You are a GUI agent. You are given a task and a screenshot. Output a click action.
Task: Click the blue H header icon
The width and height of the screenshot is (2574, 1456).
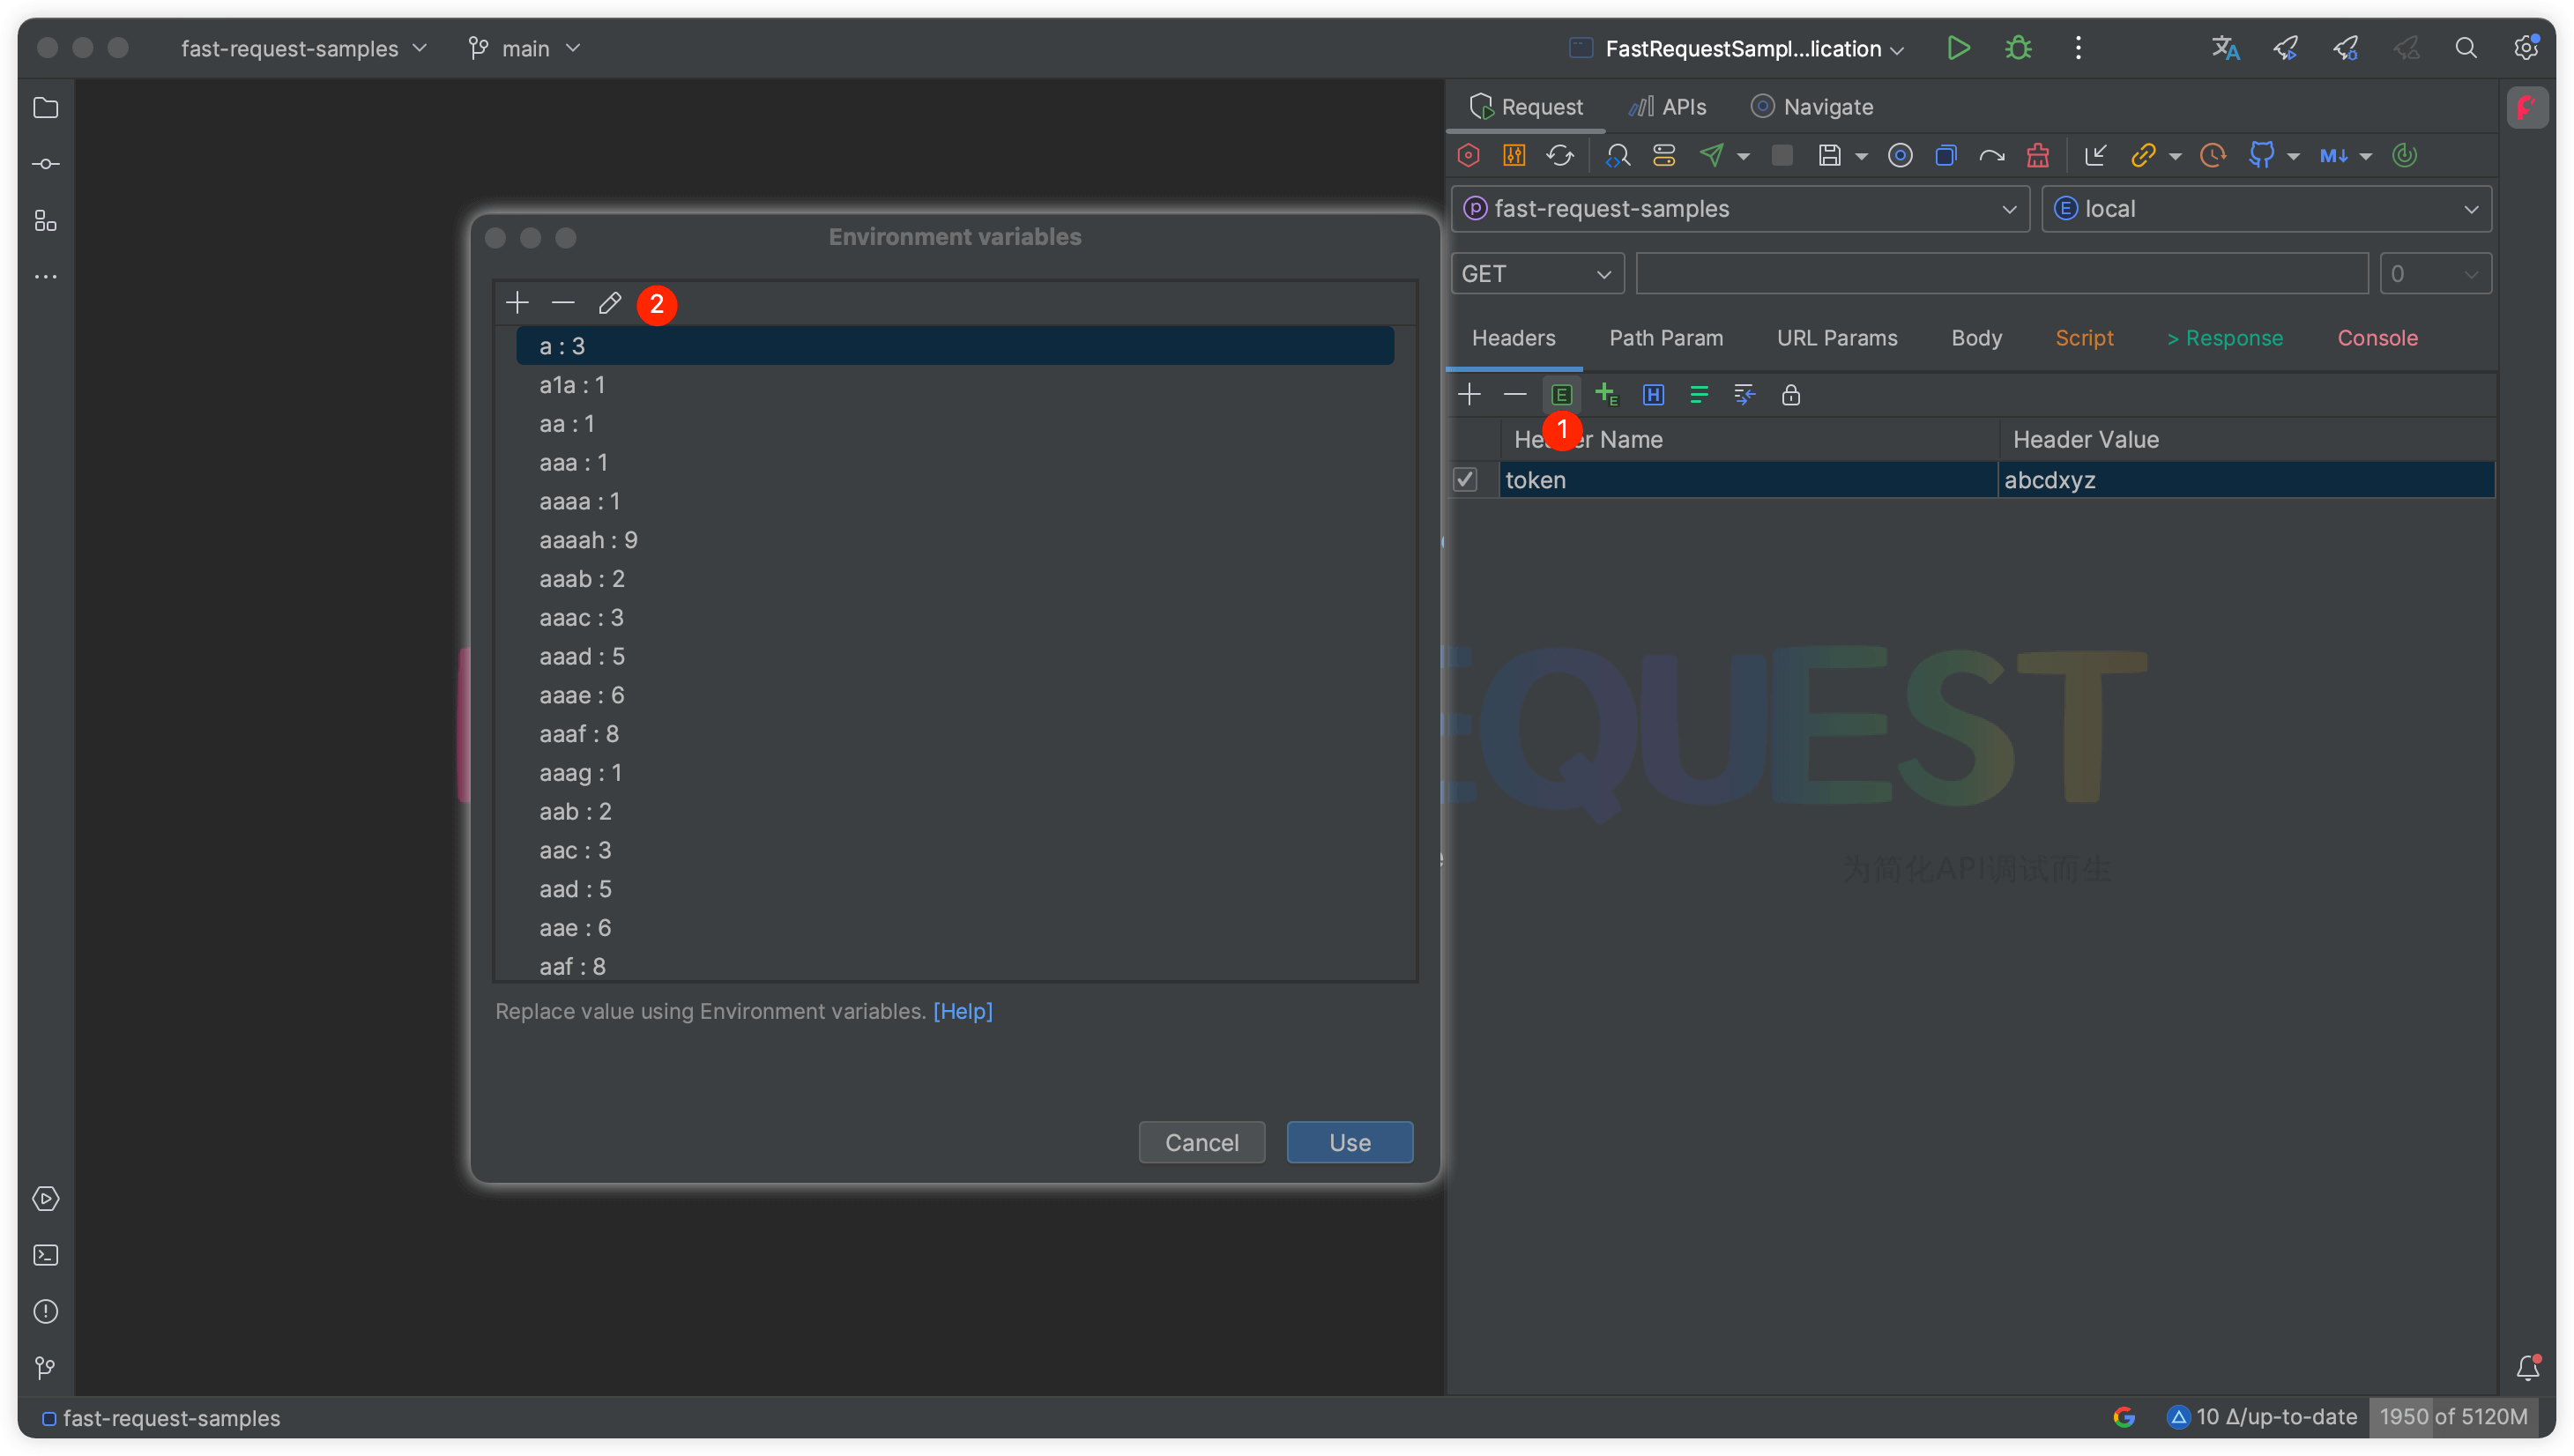[1653, 395]
